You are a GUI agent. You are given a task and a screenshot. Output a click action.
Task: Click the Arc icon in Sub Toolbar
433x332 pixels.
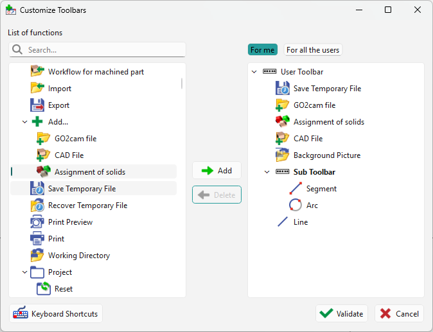(296, 205)
